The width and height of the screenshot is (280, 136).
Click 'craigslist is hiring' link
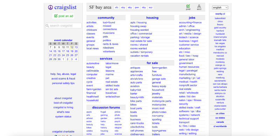pyautogui.click(x=63, y=108)
